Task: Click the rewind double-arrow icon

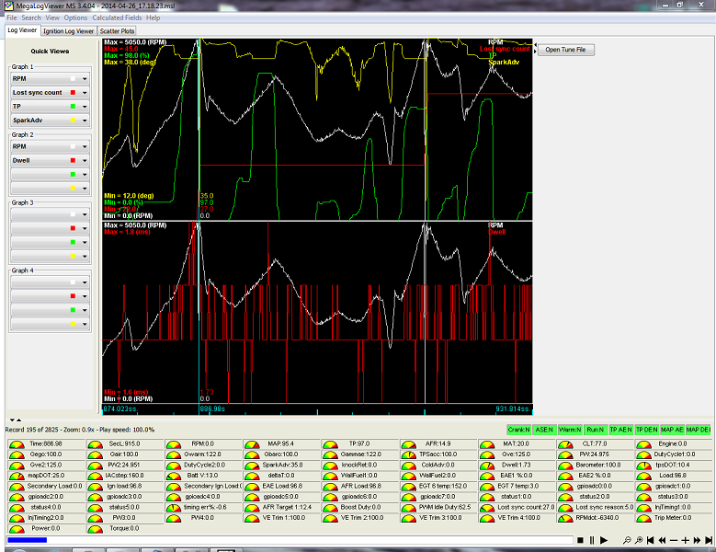Action: click(x=661, y=539)
